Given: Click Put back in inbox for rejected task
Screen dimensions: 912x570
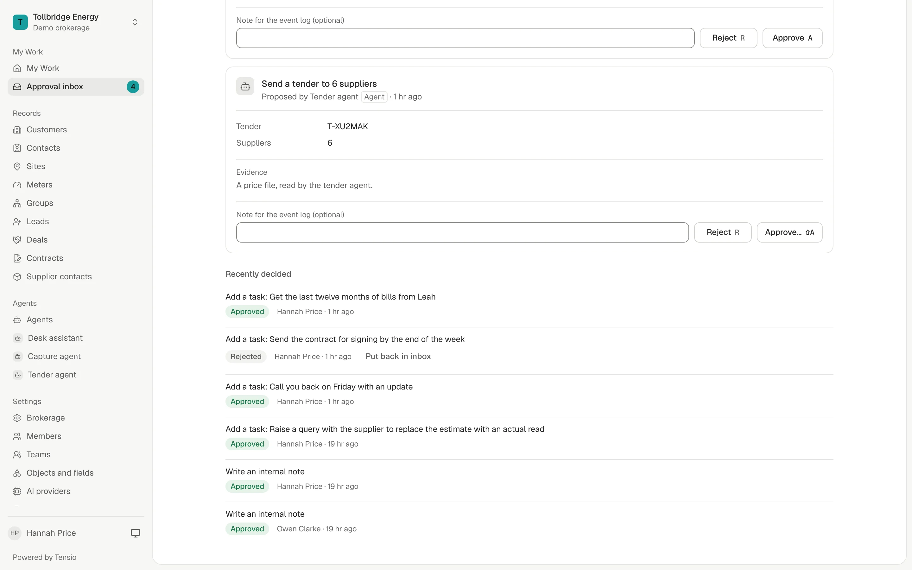Looking at the screenshot, I should coord(398,356).
